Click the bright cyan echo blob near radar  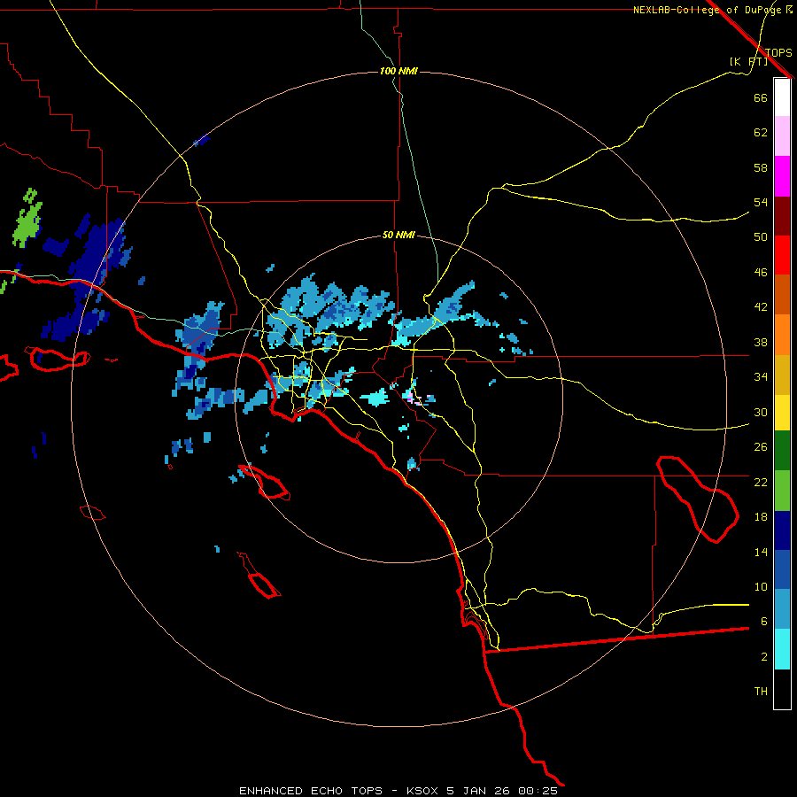376,398
